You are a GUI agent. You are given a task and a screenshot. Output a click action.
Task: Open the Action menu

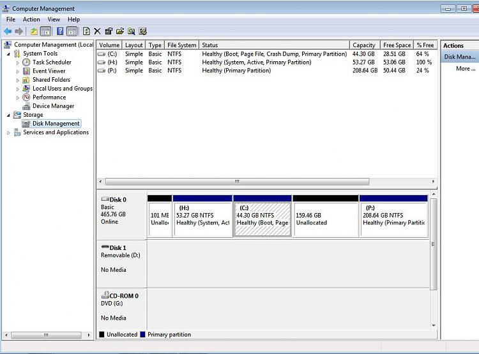[x=31, y=20]
